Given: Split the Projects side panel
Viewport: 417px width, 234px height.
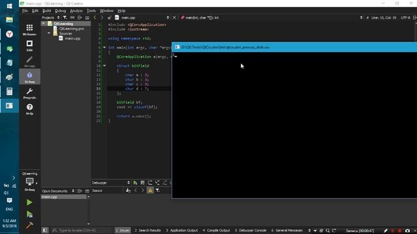Looking at the screenshot, I should 79,18.
